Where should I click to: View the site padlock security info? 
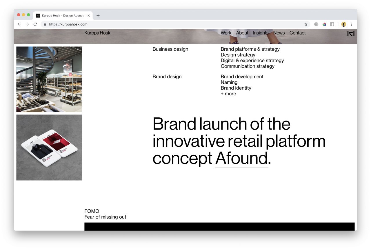pyautogui.click(x=45, y=24)
